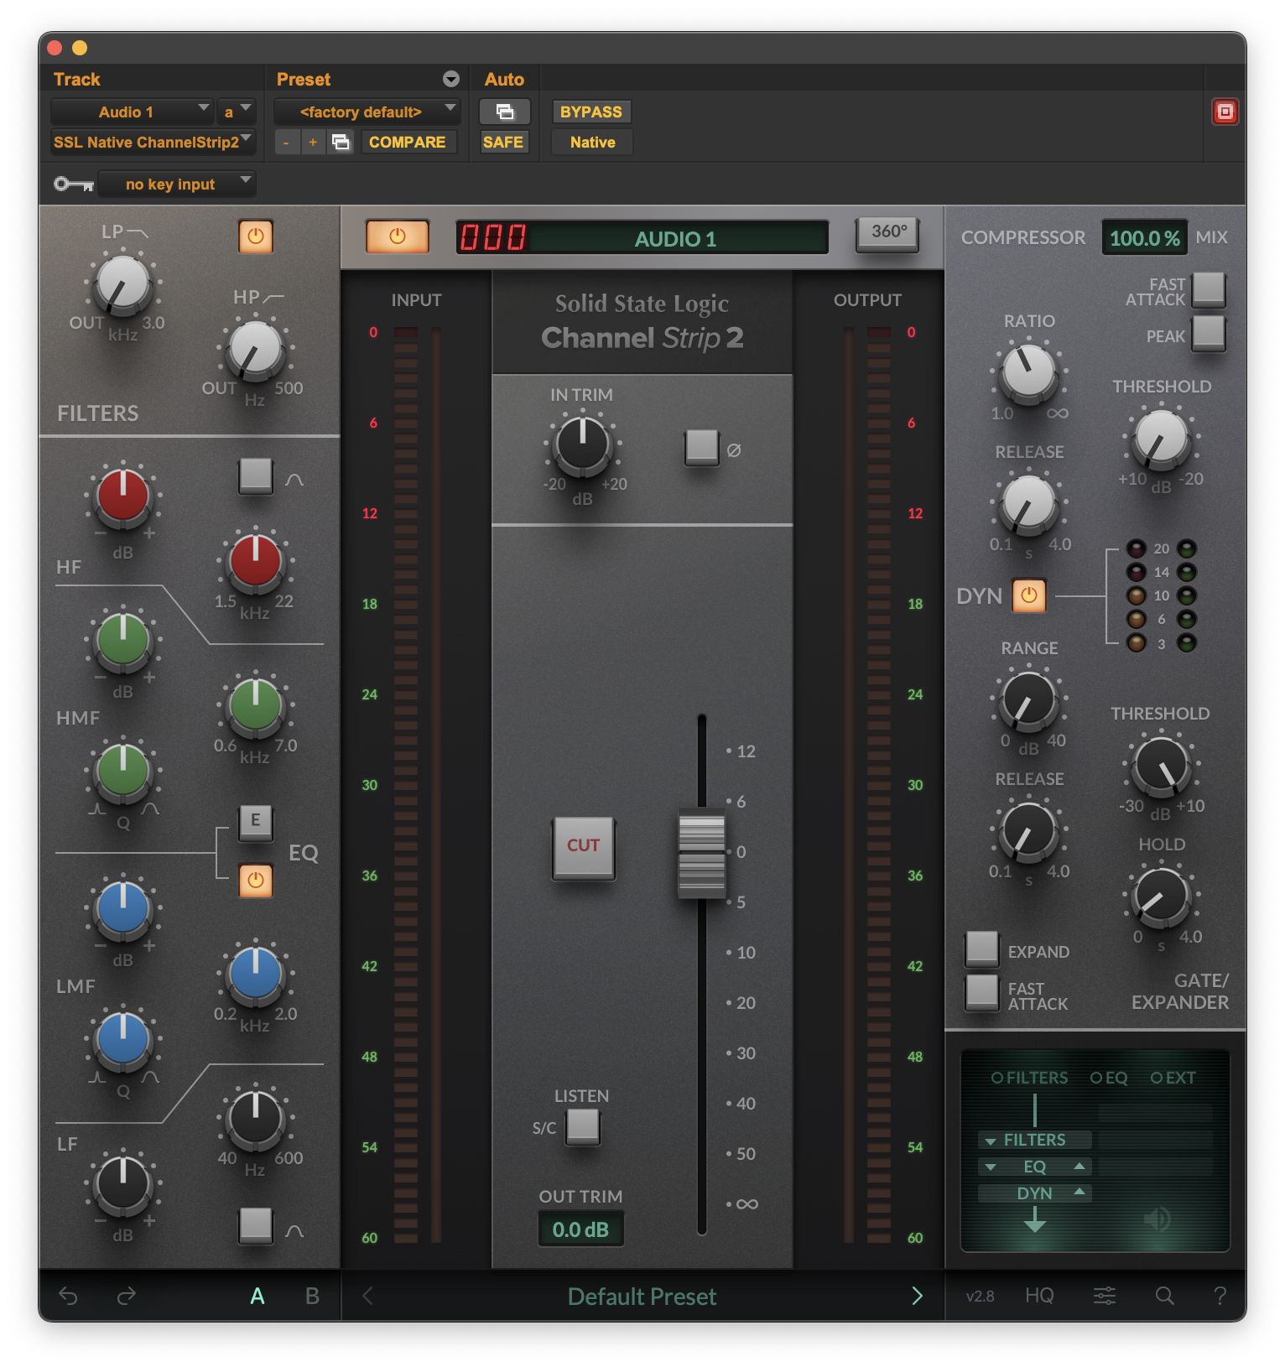
Task: Select the EQ sidechain radio option
Action: [x=1096, y=1078]
